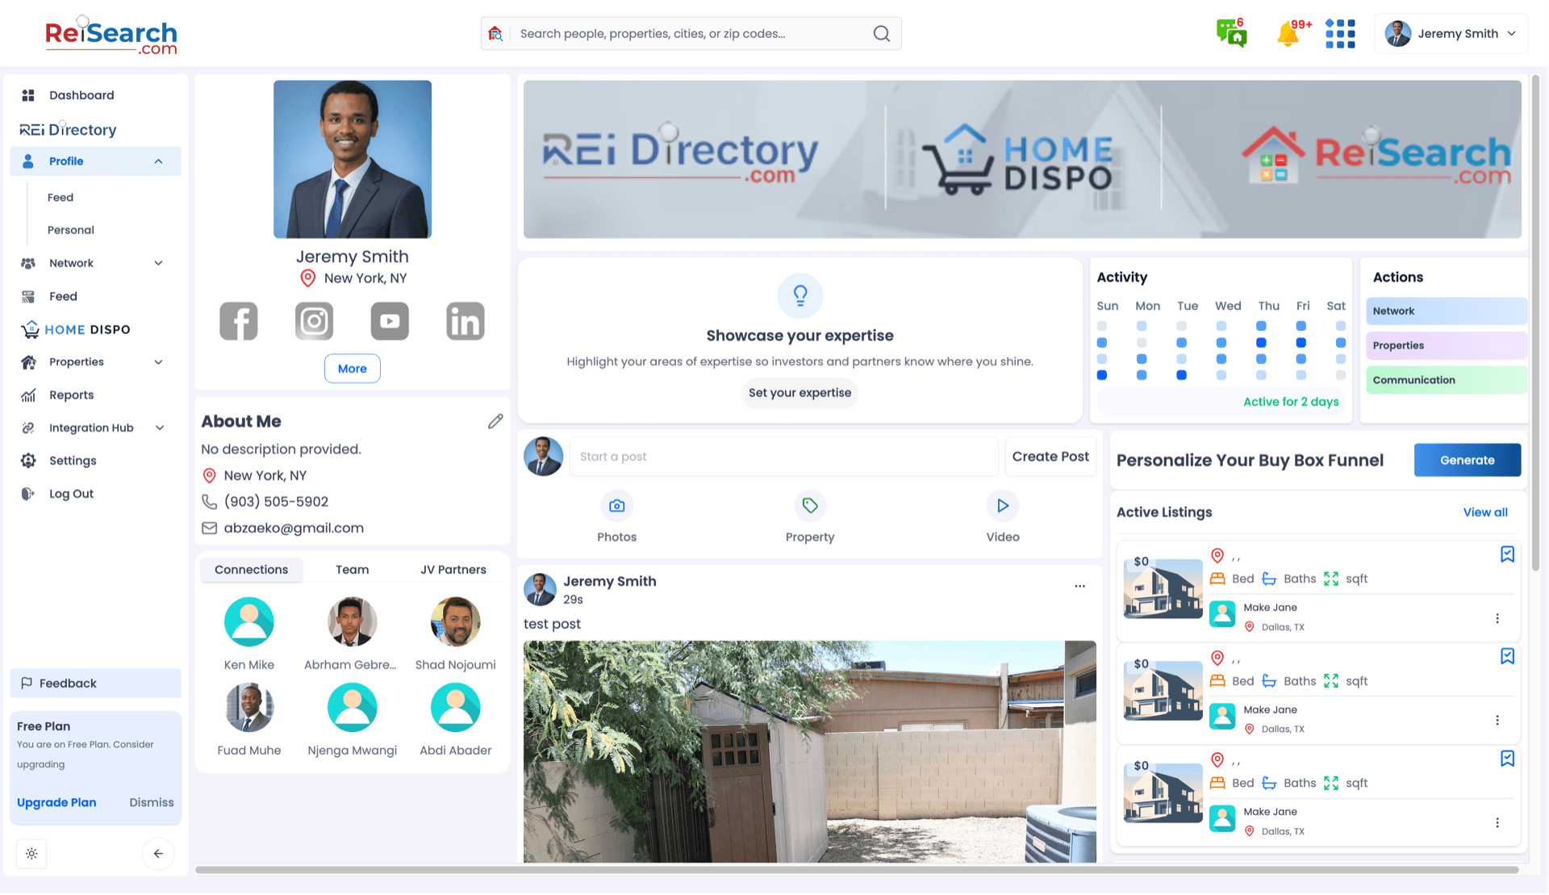Open the REi Directory sidebar logo
Image resolution: width=1549 pixels, height=895 pixels.
(68, 129)
